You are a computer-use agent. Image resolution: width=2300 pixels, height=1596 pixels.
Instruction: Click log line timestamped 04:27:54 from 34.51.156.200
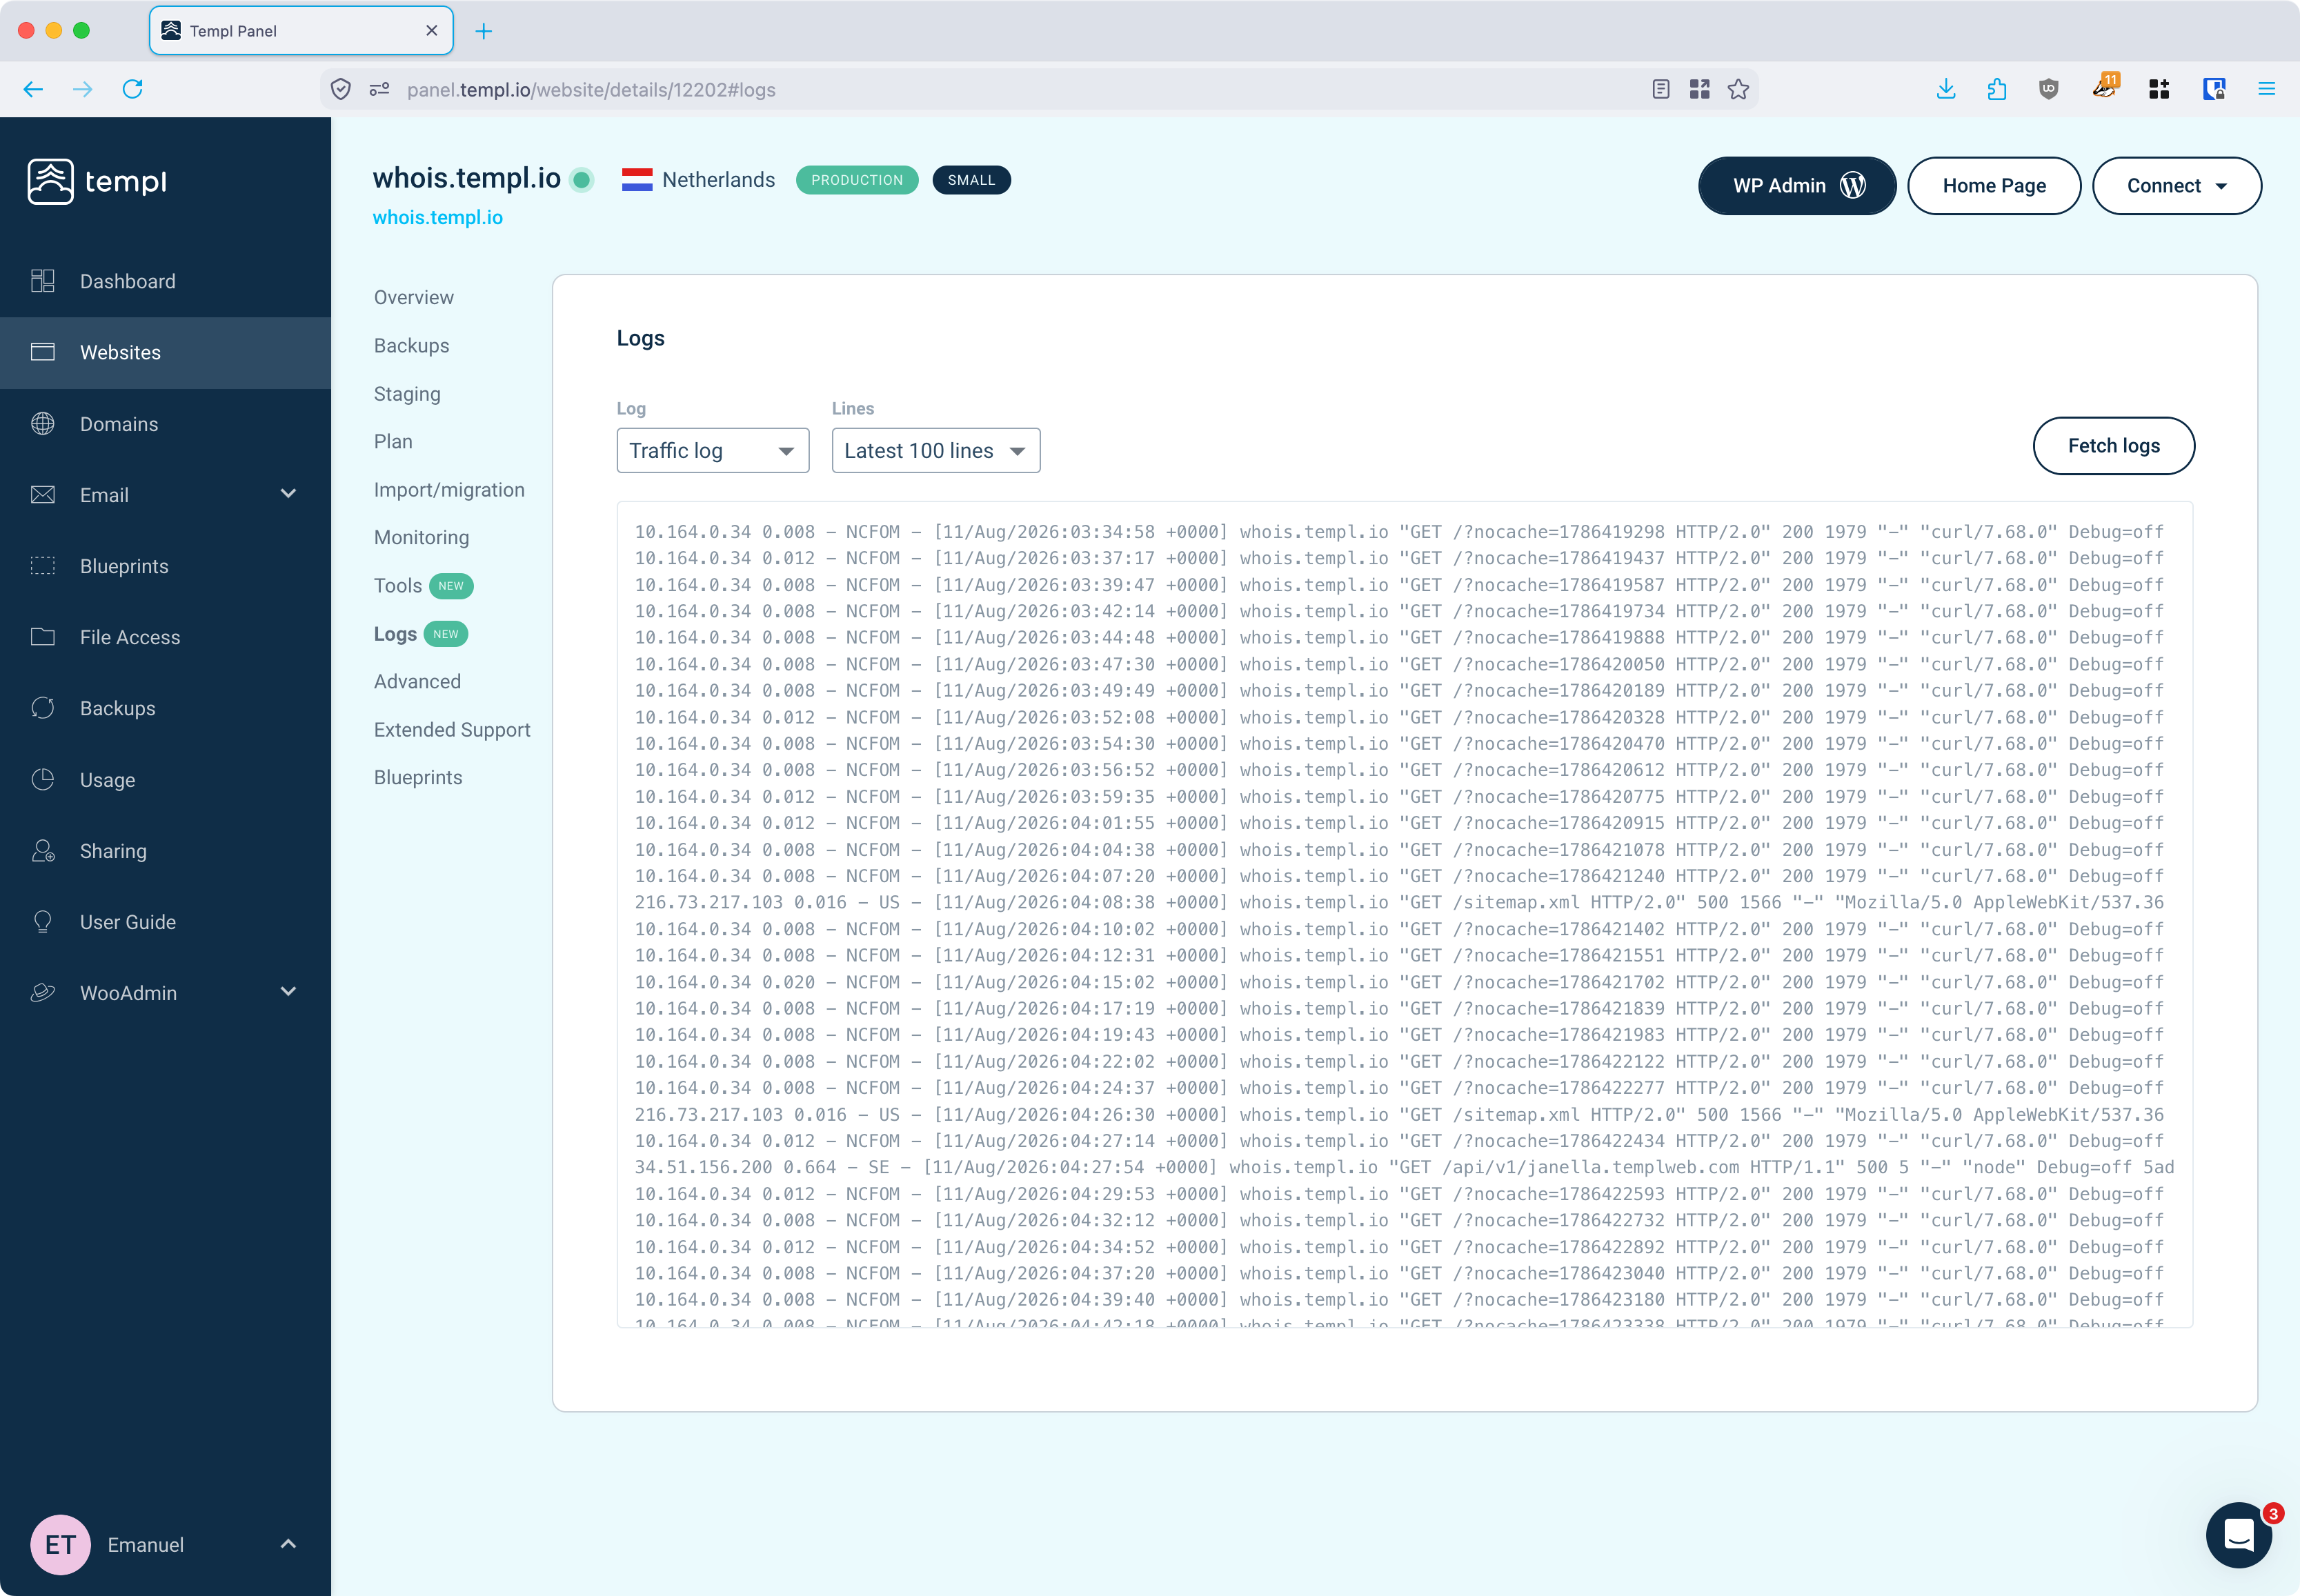click(1404, 1167)
